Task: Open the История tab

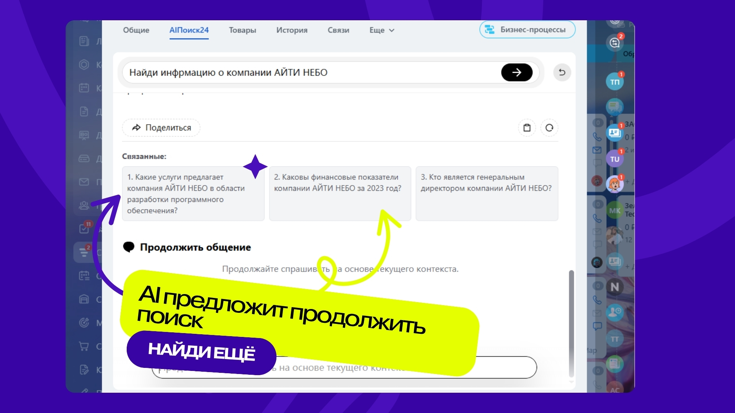Action: pyautogui.click(x=292, y=30)
